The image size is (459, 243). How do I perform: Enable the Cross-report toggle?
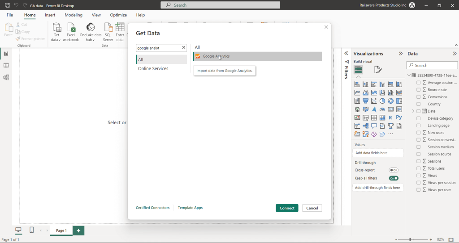pyautogui.click(x=394, y=170)
